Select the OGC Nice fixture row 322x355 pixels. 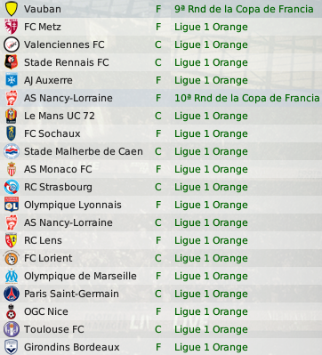[x=161, y=311]
